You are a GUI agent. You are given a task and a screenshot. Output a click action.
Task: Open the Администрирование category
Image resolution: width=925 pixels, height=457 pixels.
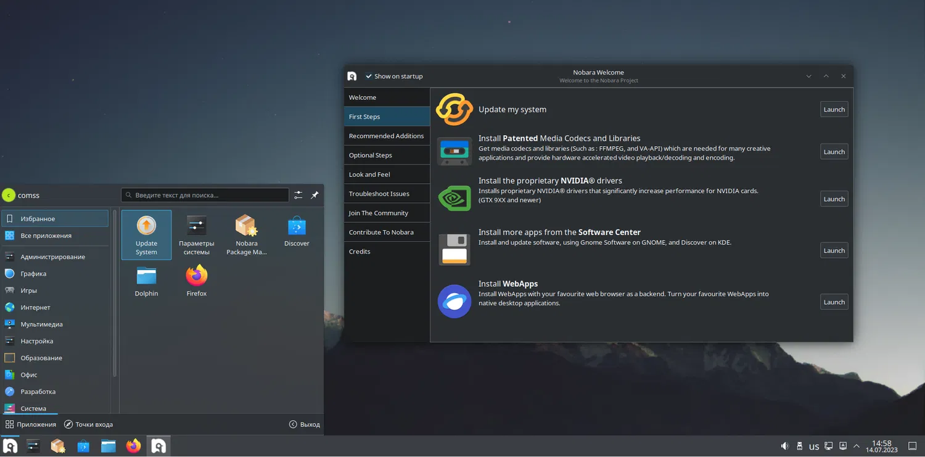click(x=55, y=257)
